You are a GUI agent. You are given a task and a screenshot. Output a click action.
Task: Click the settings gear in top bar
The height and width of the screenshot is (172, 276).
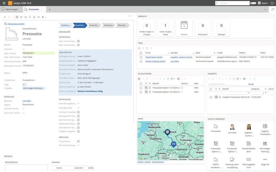[272, 3]
